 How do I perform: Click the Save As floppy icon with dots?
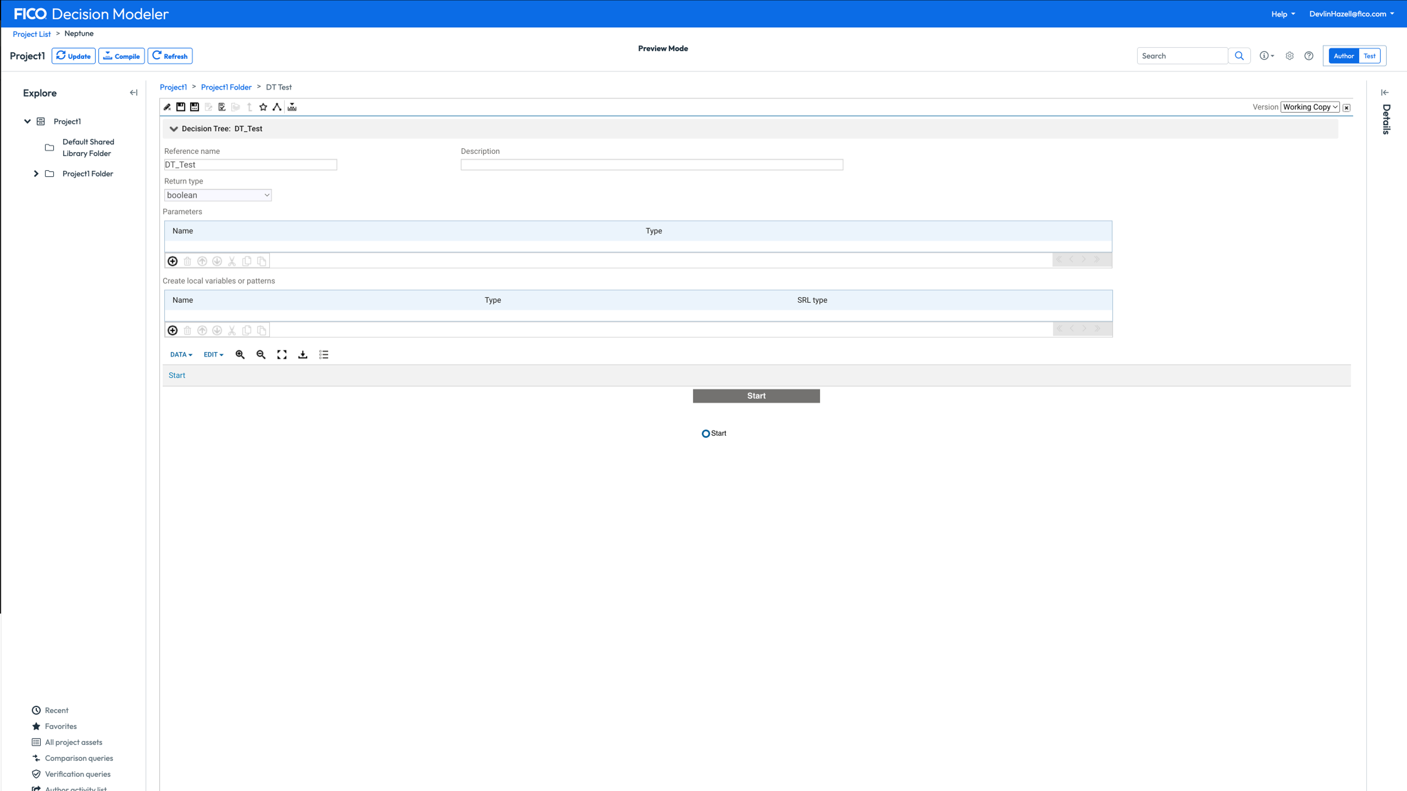[195, 107]
